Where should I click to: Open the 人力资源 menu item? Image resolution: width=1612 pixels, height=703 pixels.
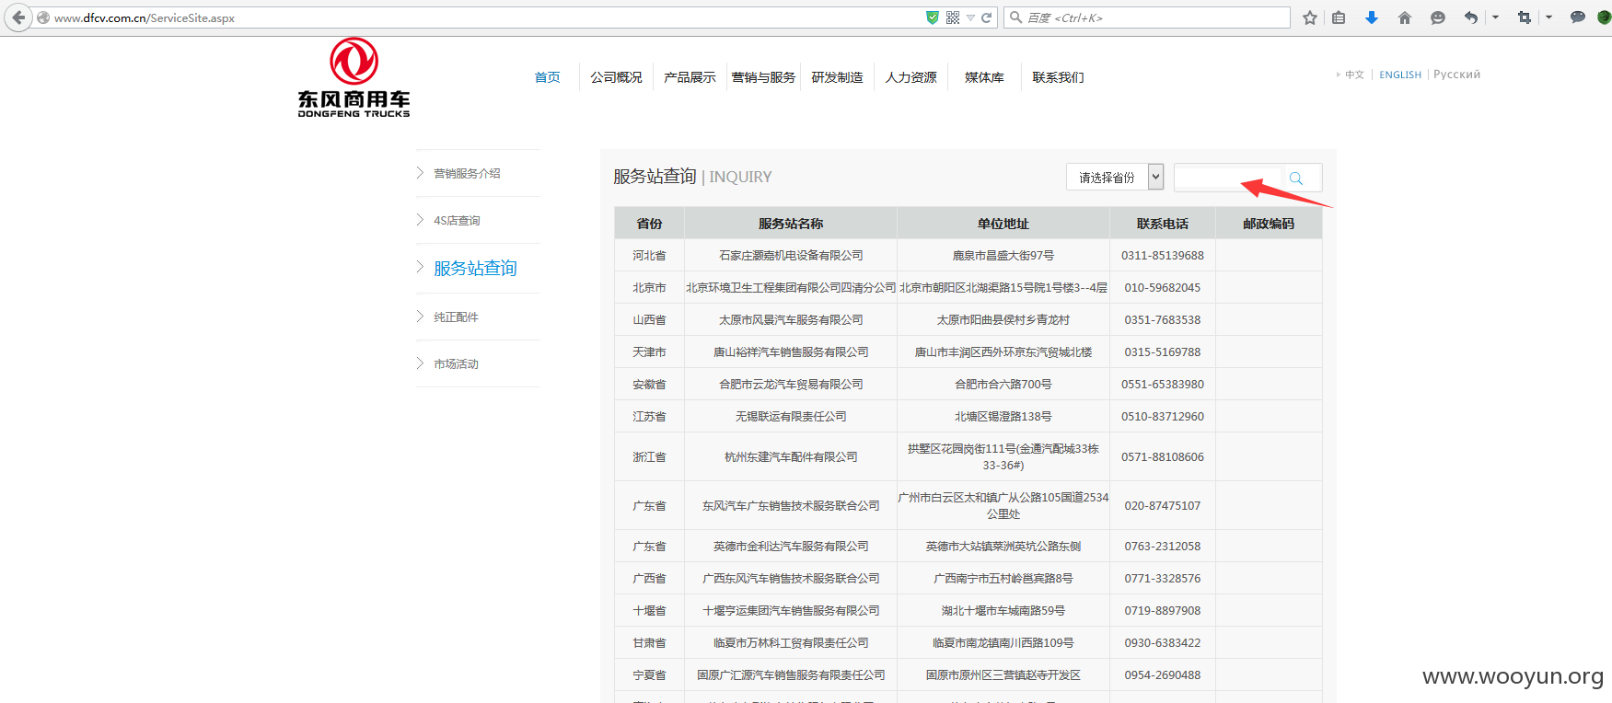pyautogui.click(x=910, y=77)
